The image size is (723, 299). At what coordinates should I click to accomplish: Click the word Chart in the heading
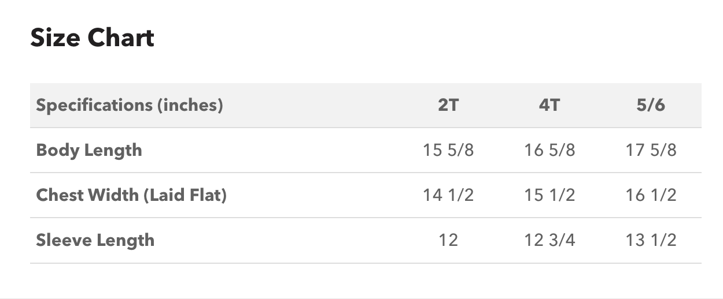point(121,38)
